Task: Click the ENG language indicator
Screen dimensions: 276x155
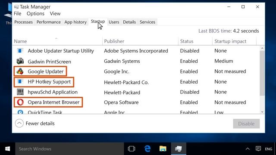Action: point(268,149)
